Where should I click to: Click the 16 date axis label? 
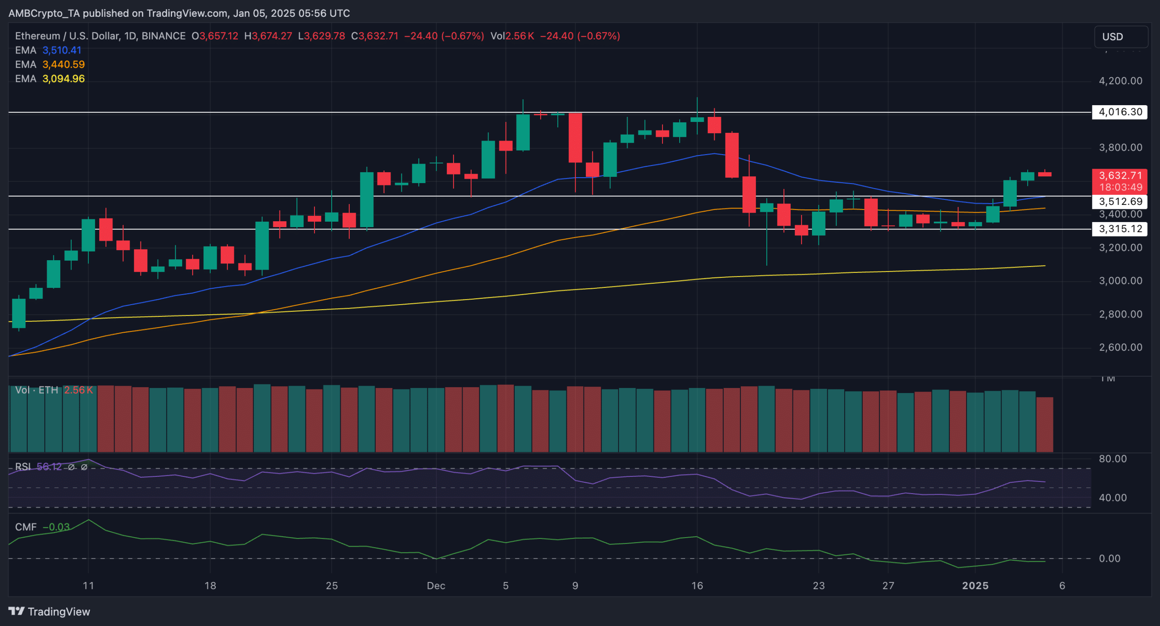(697, 586)
